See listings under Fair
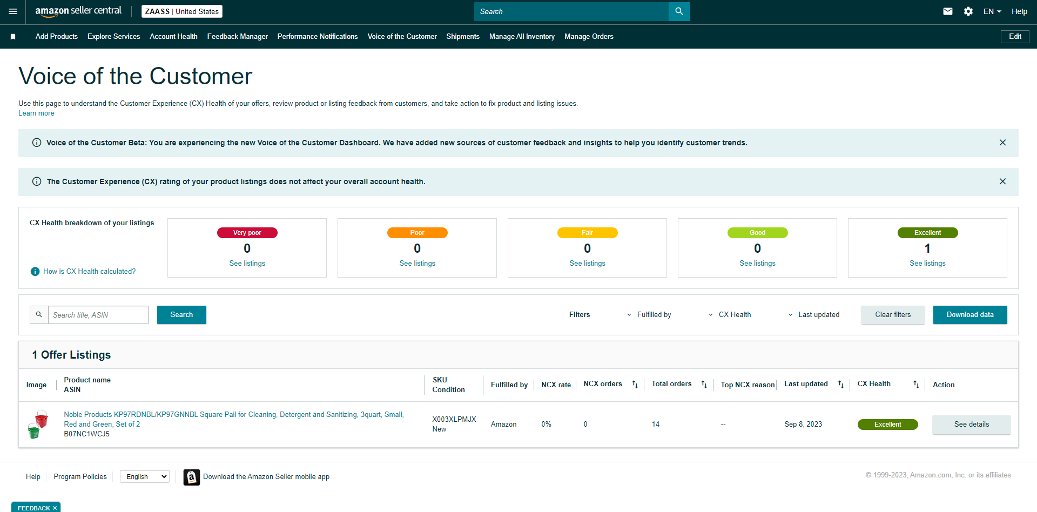This screenshot has height=512, width=1037. click(588, 264)
